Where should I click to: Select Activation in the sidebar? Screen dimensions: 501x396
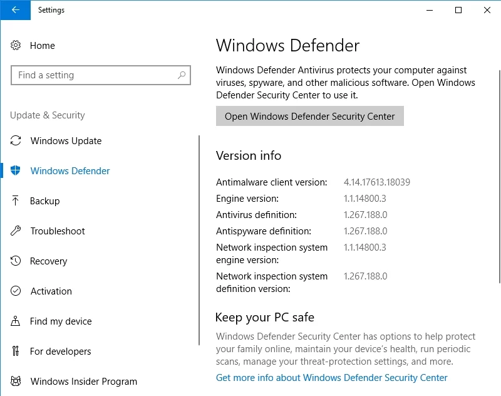(x=51, y=291)
